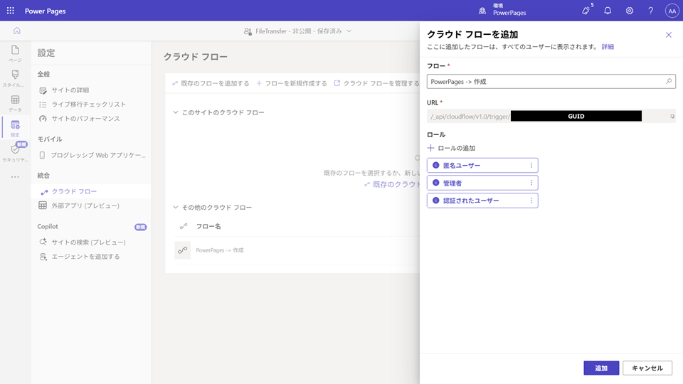Click the 匿名ユーザー role chip

(482, 166)
